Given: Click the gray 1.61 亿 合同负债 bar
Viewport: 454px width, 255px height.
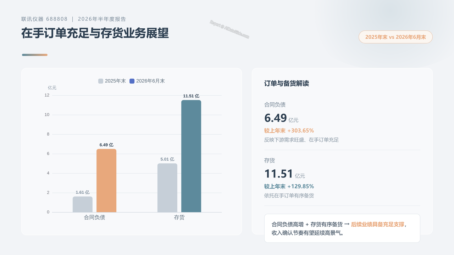Looking at the screenshot, I should coord(83,204).
